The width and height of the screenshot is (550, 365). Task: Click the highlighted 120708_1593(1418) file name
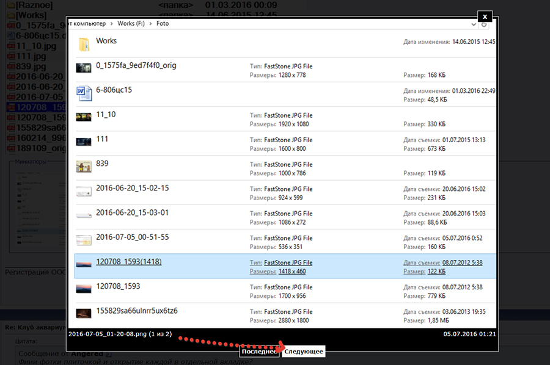coord(128,262)
